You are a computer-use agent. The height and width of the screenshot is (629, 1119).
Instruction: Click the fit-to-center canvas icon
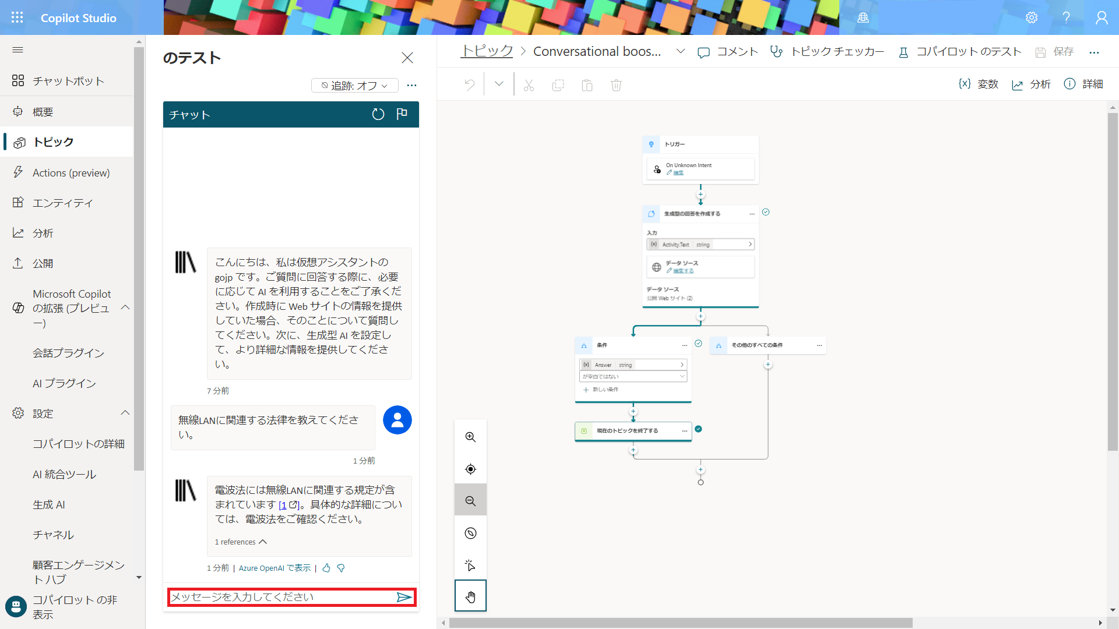point(470,469)
